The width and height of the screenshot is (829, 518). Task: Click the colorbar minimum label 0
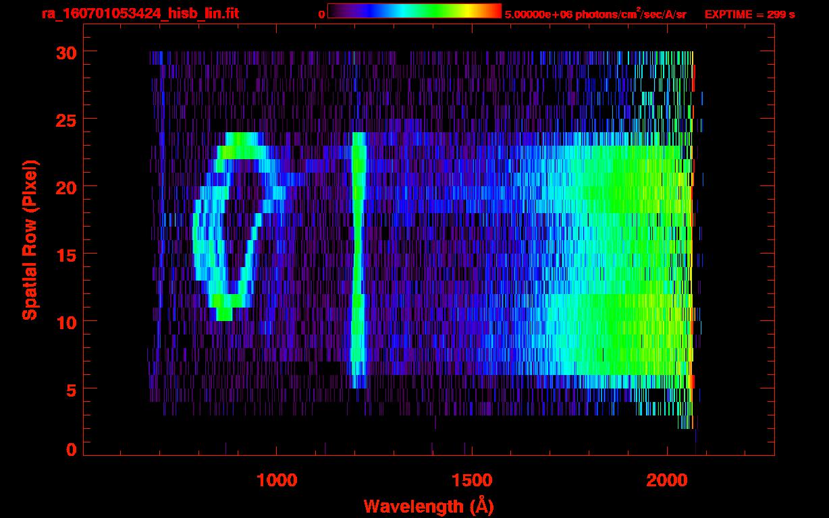322,14
